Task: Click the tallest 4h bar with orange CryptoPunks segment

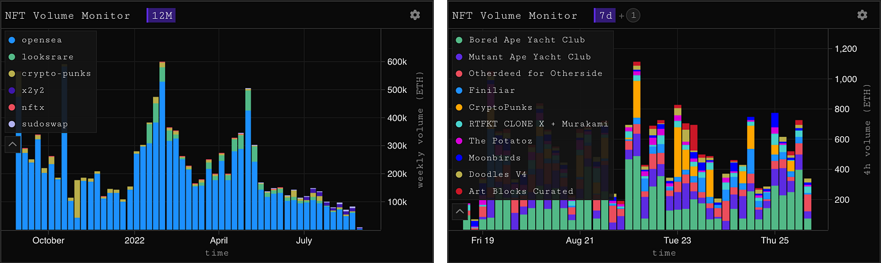Action: point(636,145)
